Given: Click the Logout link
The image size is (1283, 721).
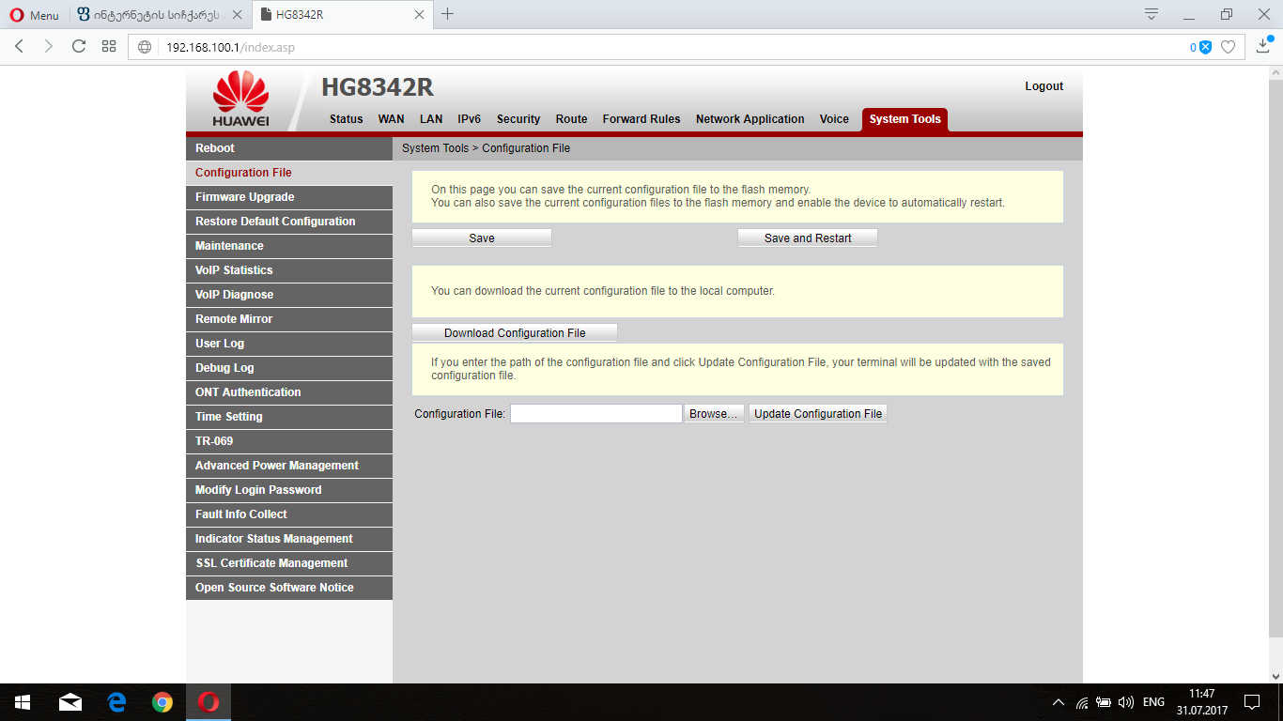Looking at the screenshot, I should click(x=1044, y=86).
